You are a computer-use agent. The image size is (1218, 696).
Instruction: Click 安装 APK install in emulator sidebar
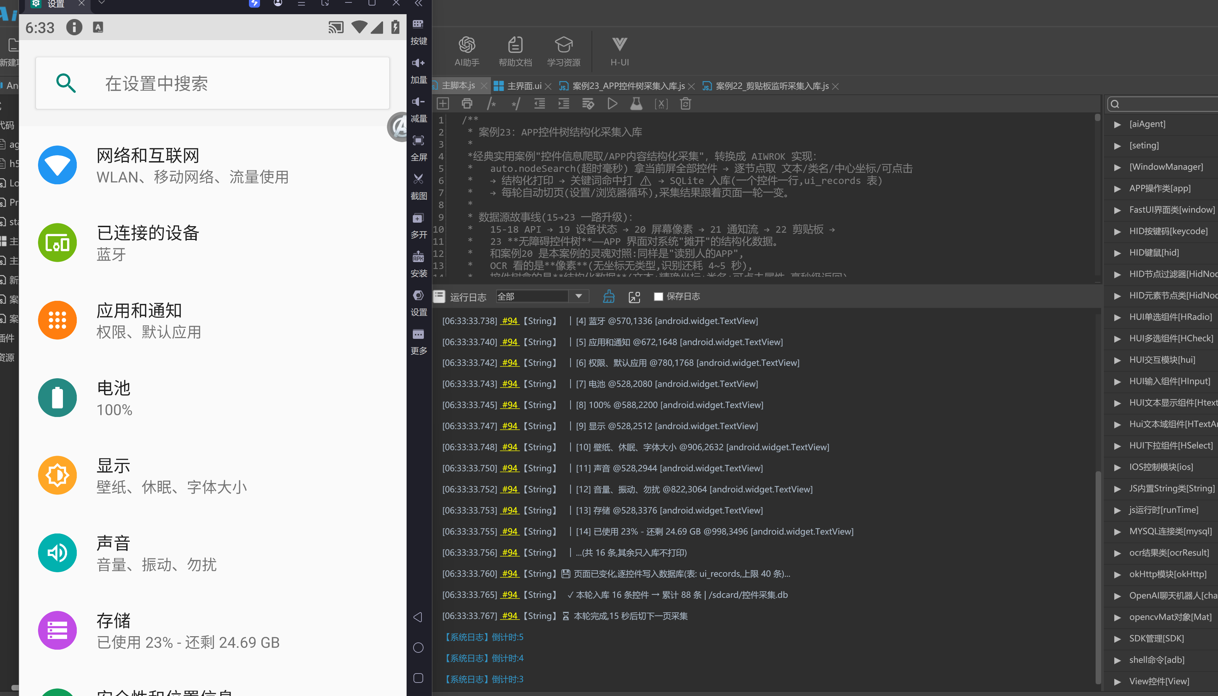pos(419,264)
